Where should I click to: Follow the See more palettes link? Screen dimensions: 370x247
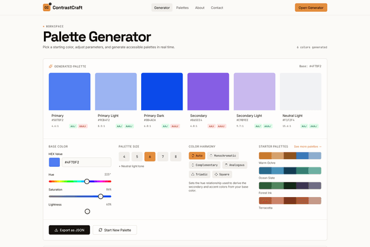click(308, 147)
